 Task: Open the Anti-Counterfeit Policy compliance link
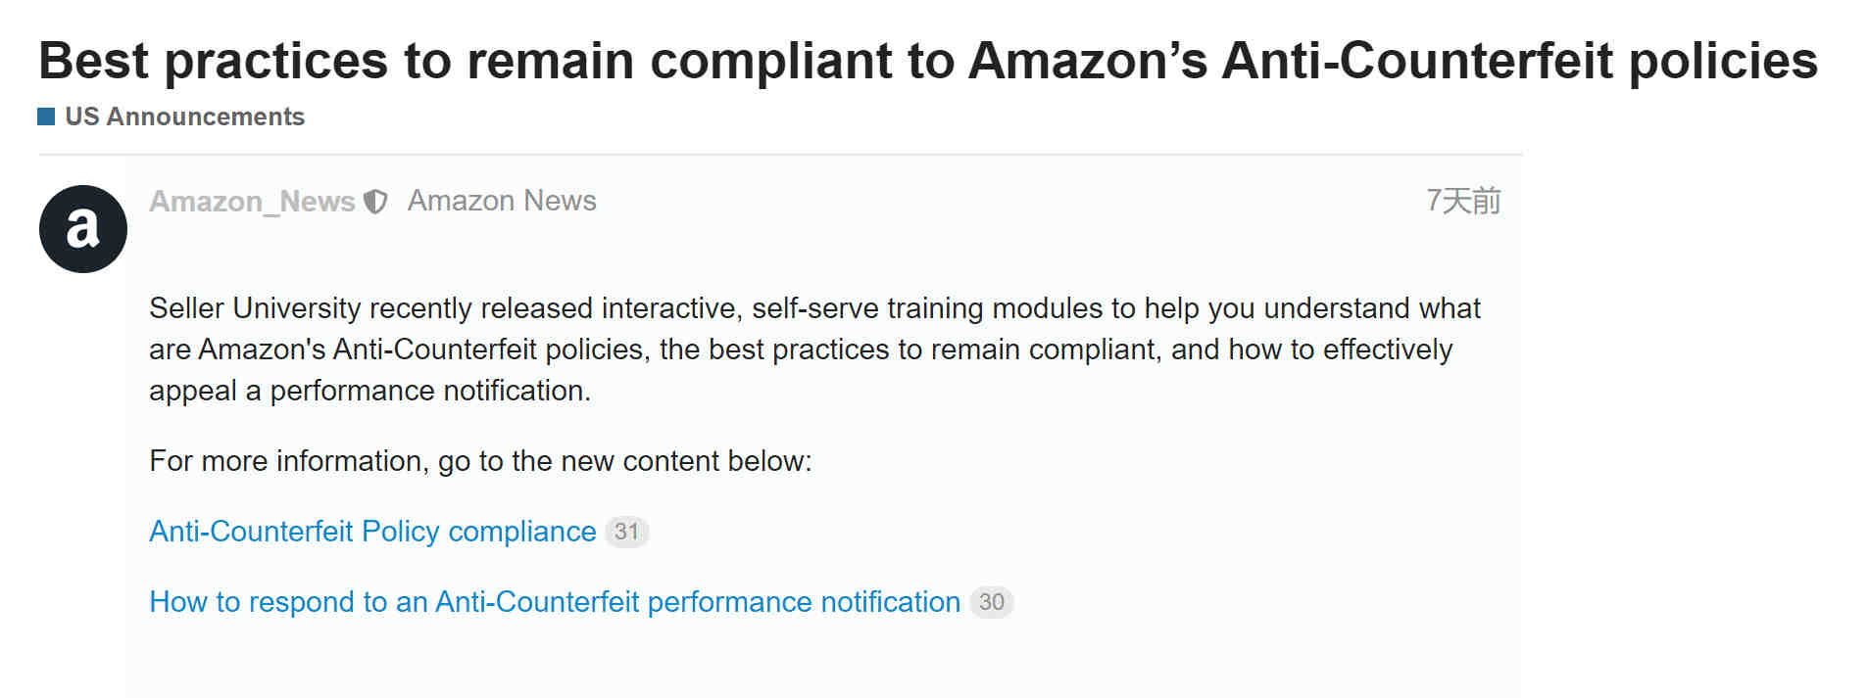point(372,532)
